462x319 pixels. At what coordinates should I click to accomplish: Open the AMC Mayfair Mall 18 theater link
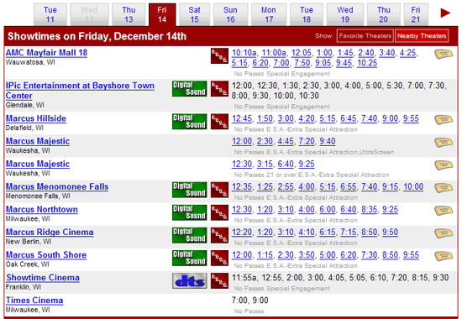click(x=46, y=53)
